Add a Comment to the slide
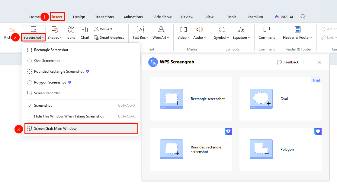 (x=267, y=33)
